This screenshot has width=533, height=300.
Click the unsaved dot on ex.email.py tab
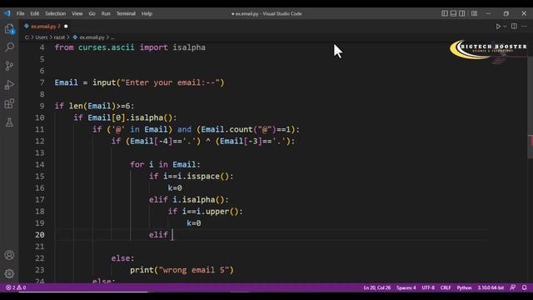66,26
